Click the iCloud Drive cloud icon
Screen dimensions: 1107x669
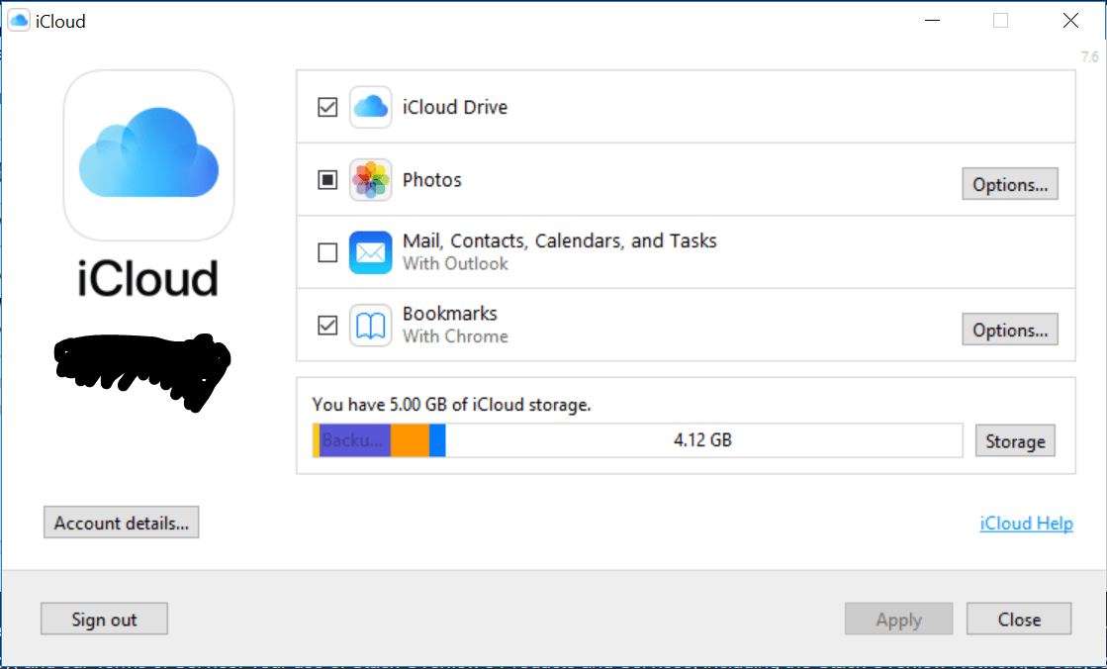point(371,107)
